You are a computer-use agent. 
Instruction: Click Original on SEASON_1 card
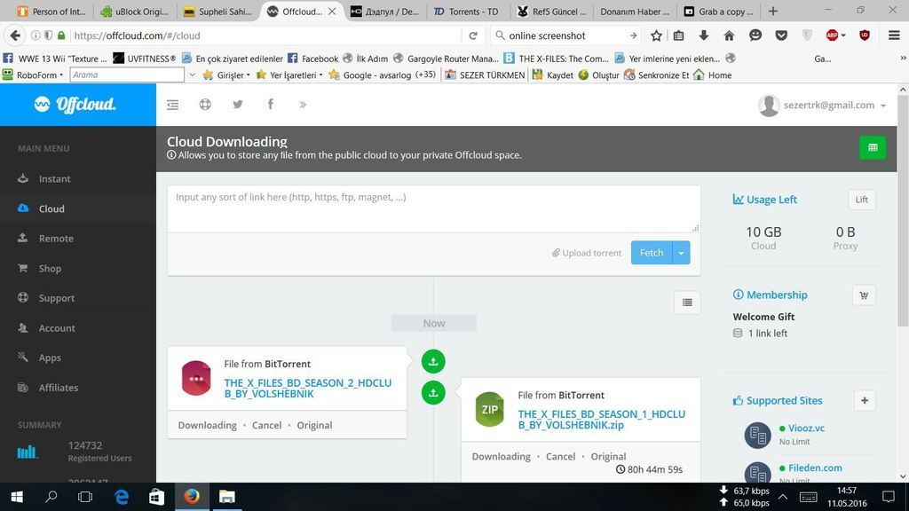608,457
